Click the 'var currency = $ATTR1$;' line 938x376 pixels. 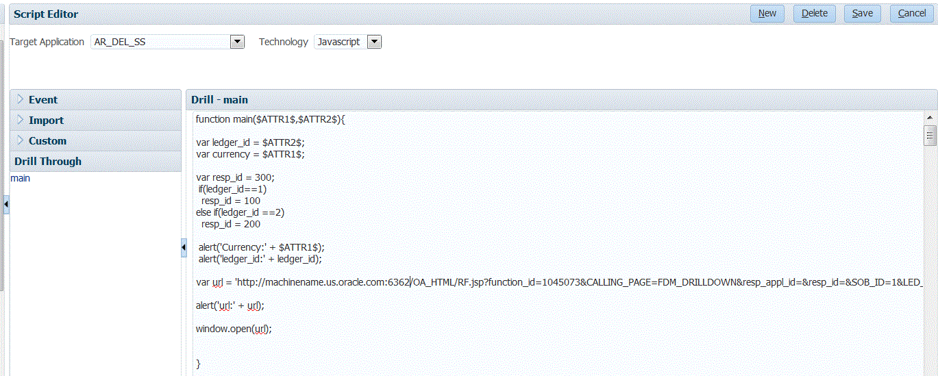click(250, 154)
